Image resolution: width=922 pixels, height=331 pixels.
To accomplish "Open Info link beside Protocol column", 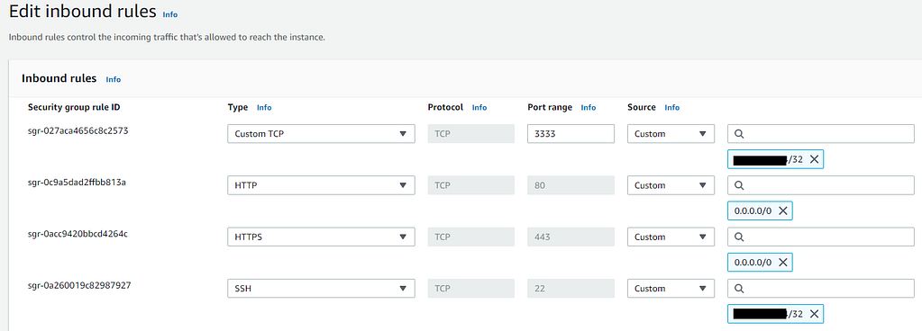I will point(479,107).
